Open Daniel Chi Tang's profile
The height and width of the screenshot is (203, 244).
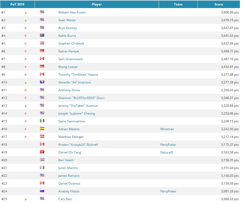pyautogui.click(x=70, y=152)
